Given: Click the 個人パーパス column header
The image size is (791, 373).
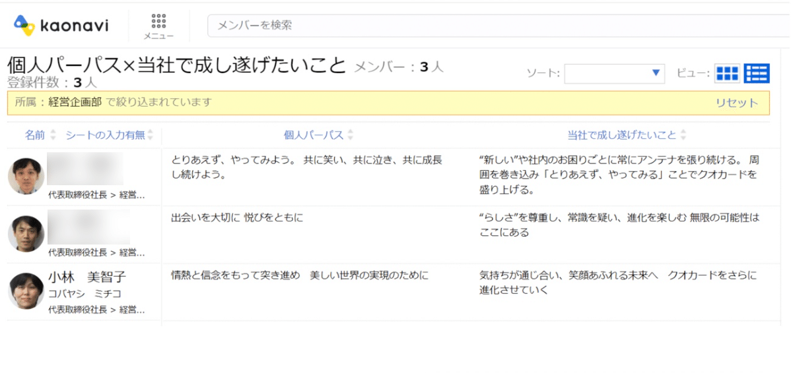Looking at the screenshot, I should (314, 135).
